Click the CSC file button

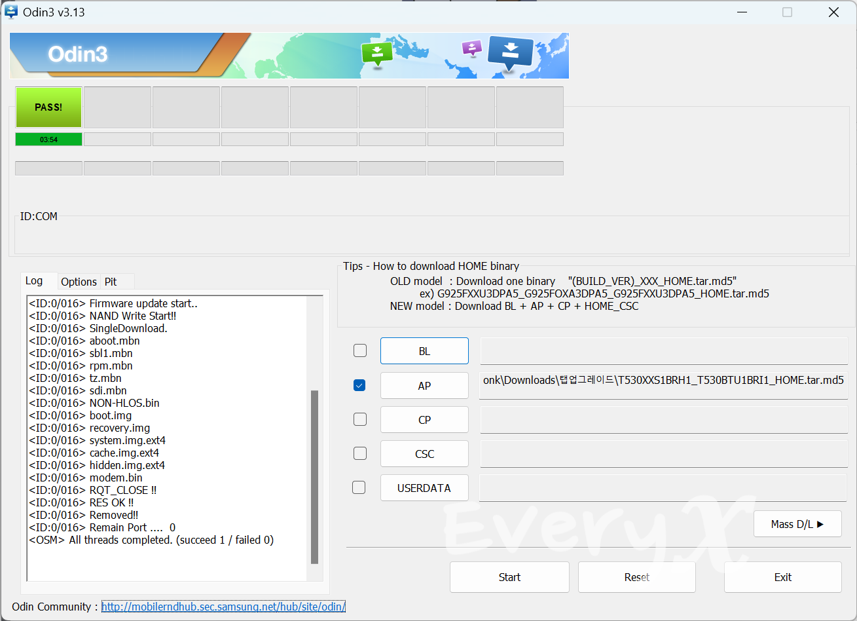point(424,454)
